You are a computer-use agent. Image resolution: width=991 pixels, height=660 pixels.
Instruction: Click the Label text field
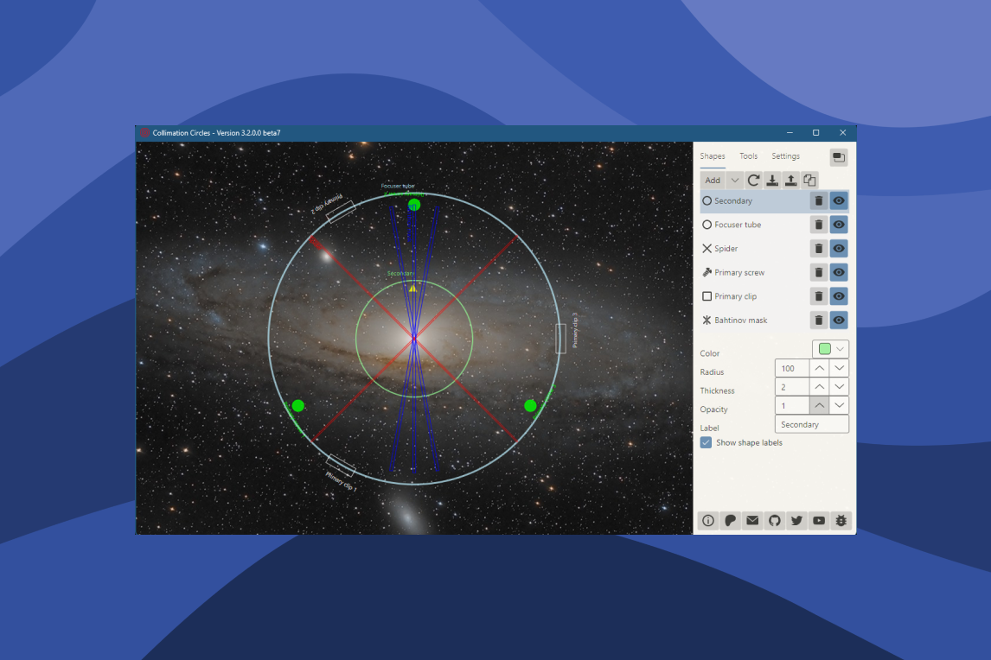click(811, 425)
